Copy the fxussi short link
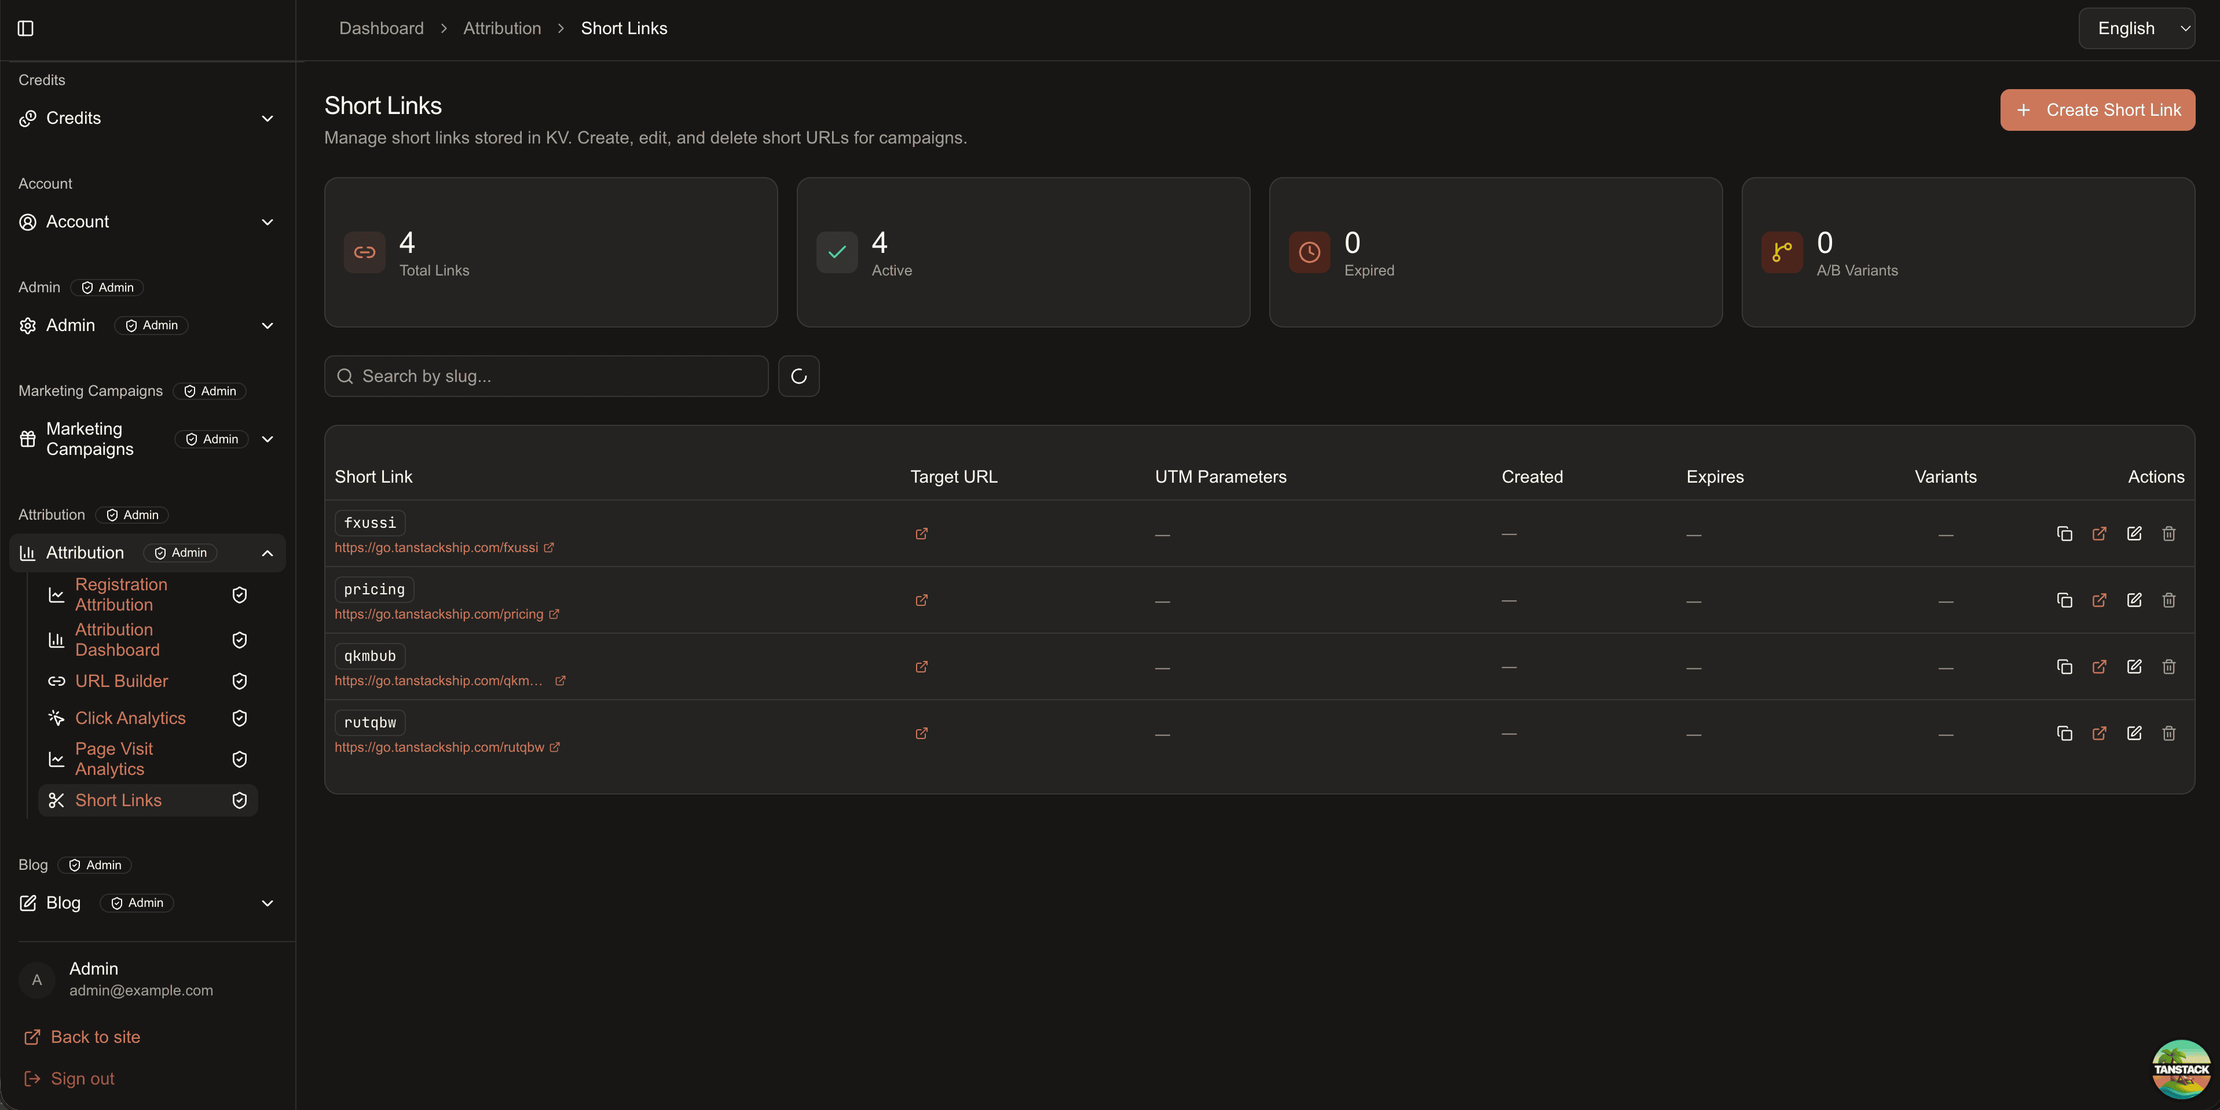The image size is (2220, 1110). point(2064,534)
